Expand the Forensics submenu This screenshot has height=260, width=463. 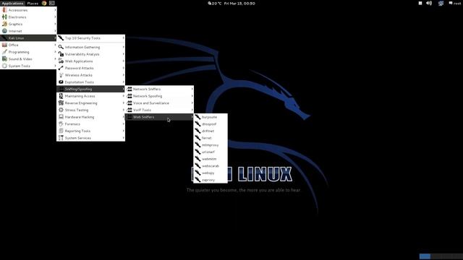coord(91,124)
